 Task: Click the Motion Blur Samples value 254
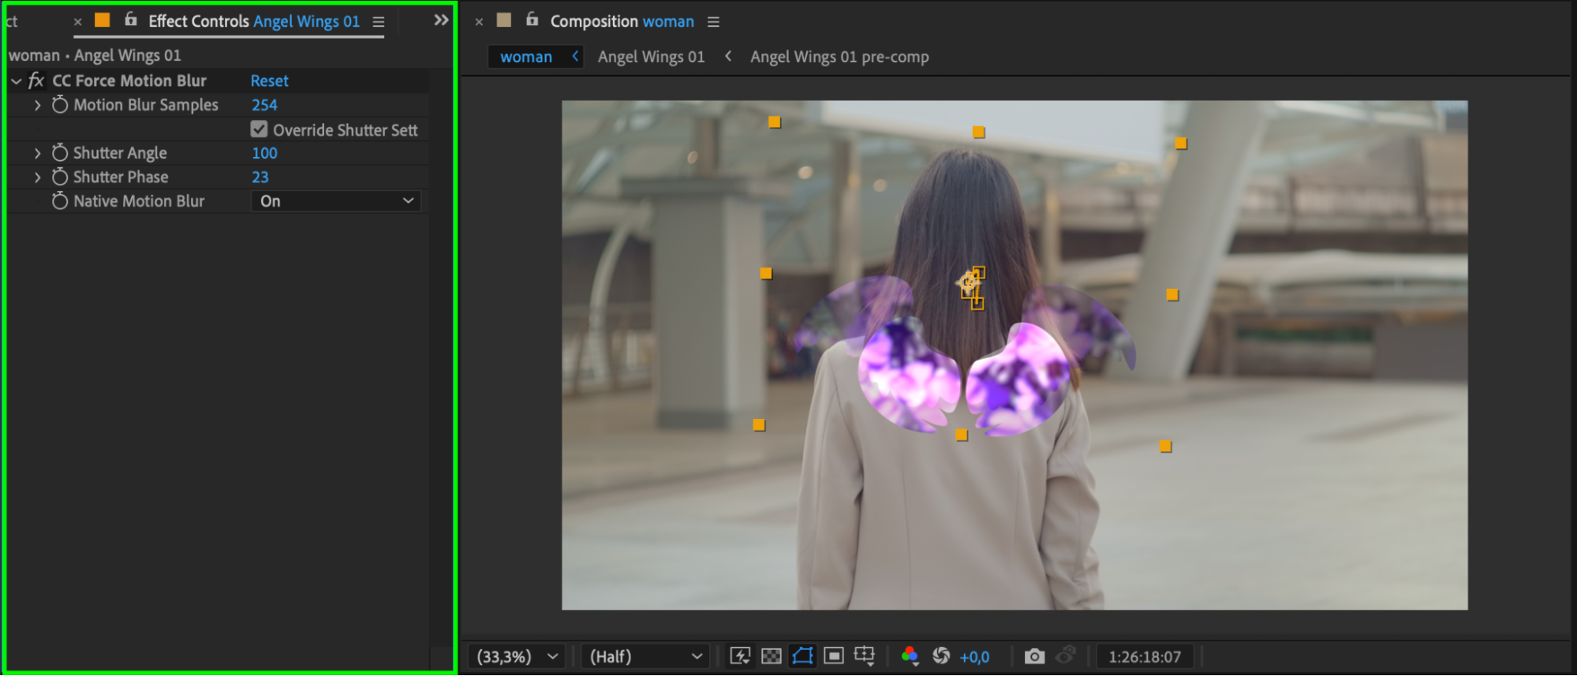pyautogui.click(x=264, y=105)
